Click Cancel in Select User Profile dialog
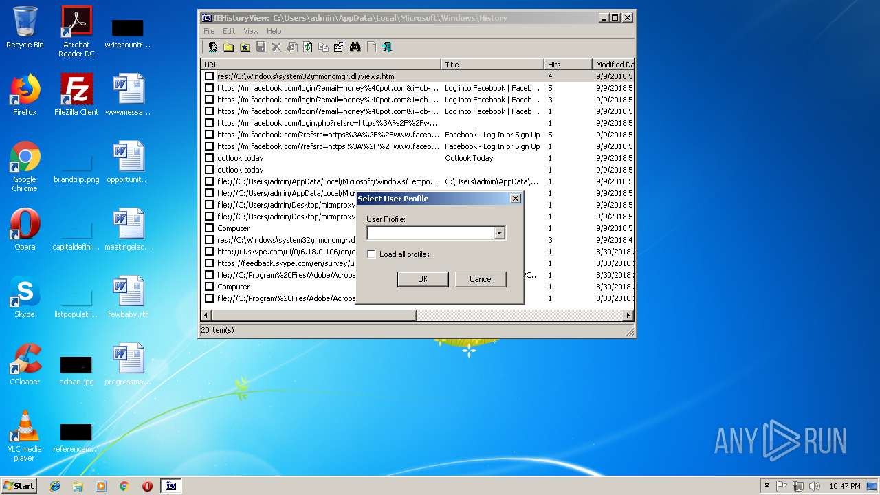Viewport: 880px width, 495px height. pos(481,279)
